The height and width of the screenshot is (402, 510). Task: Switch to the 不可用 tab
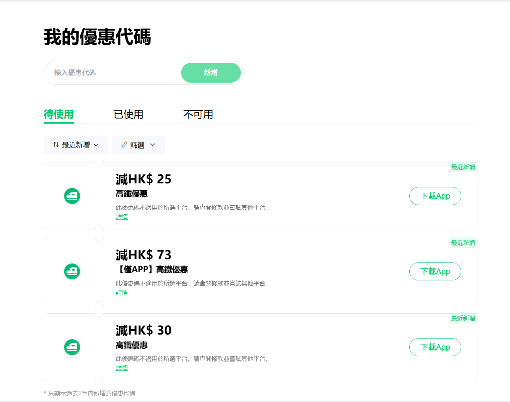click(198, 115)
